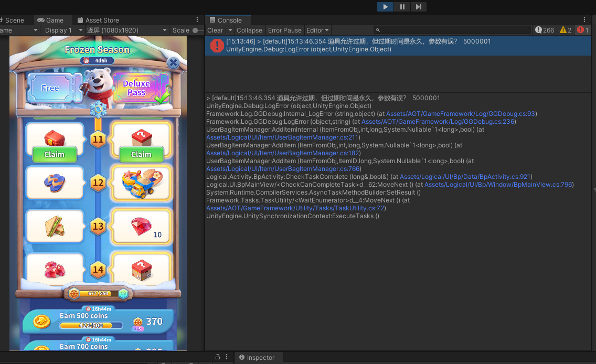Switch to the Scene tab
Screen dimensions: 596x364
tap(14, 20)
